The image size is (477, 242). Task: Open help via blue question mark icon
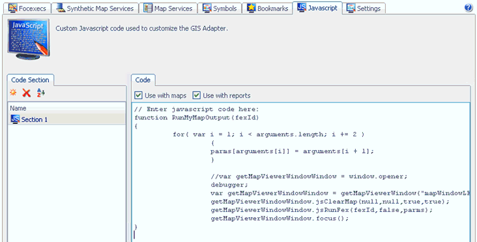[469, 8]
